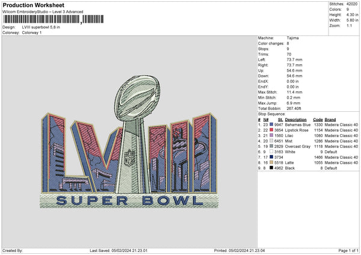Select the Mist thread color swatch

[x=271, y=141]
